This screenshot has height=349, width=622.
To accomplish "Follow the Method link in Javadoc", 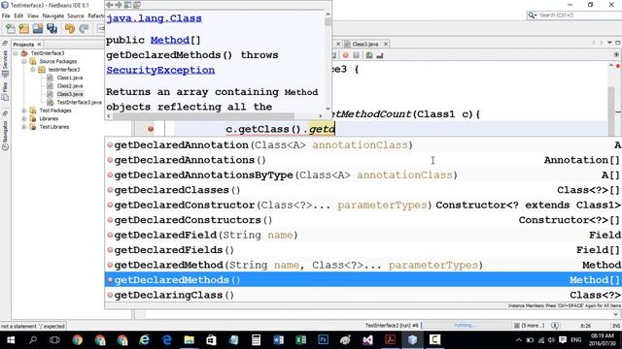I will click(x=170, y=40).
